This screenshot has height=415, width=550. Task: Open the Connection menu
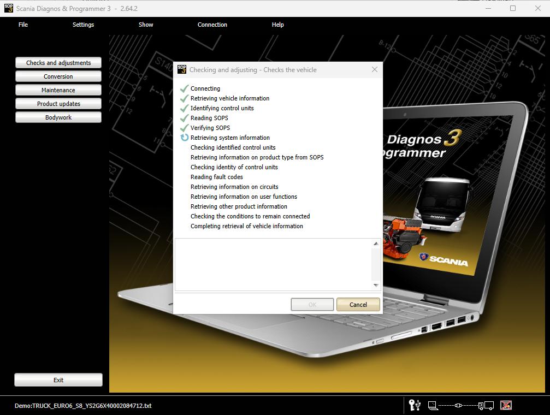pos(212,25)
